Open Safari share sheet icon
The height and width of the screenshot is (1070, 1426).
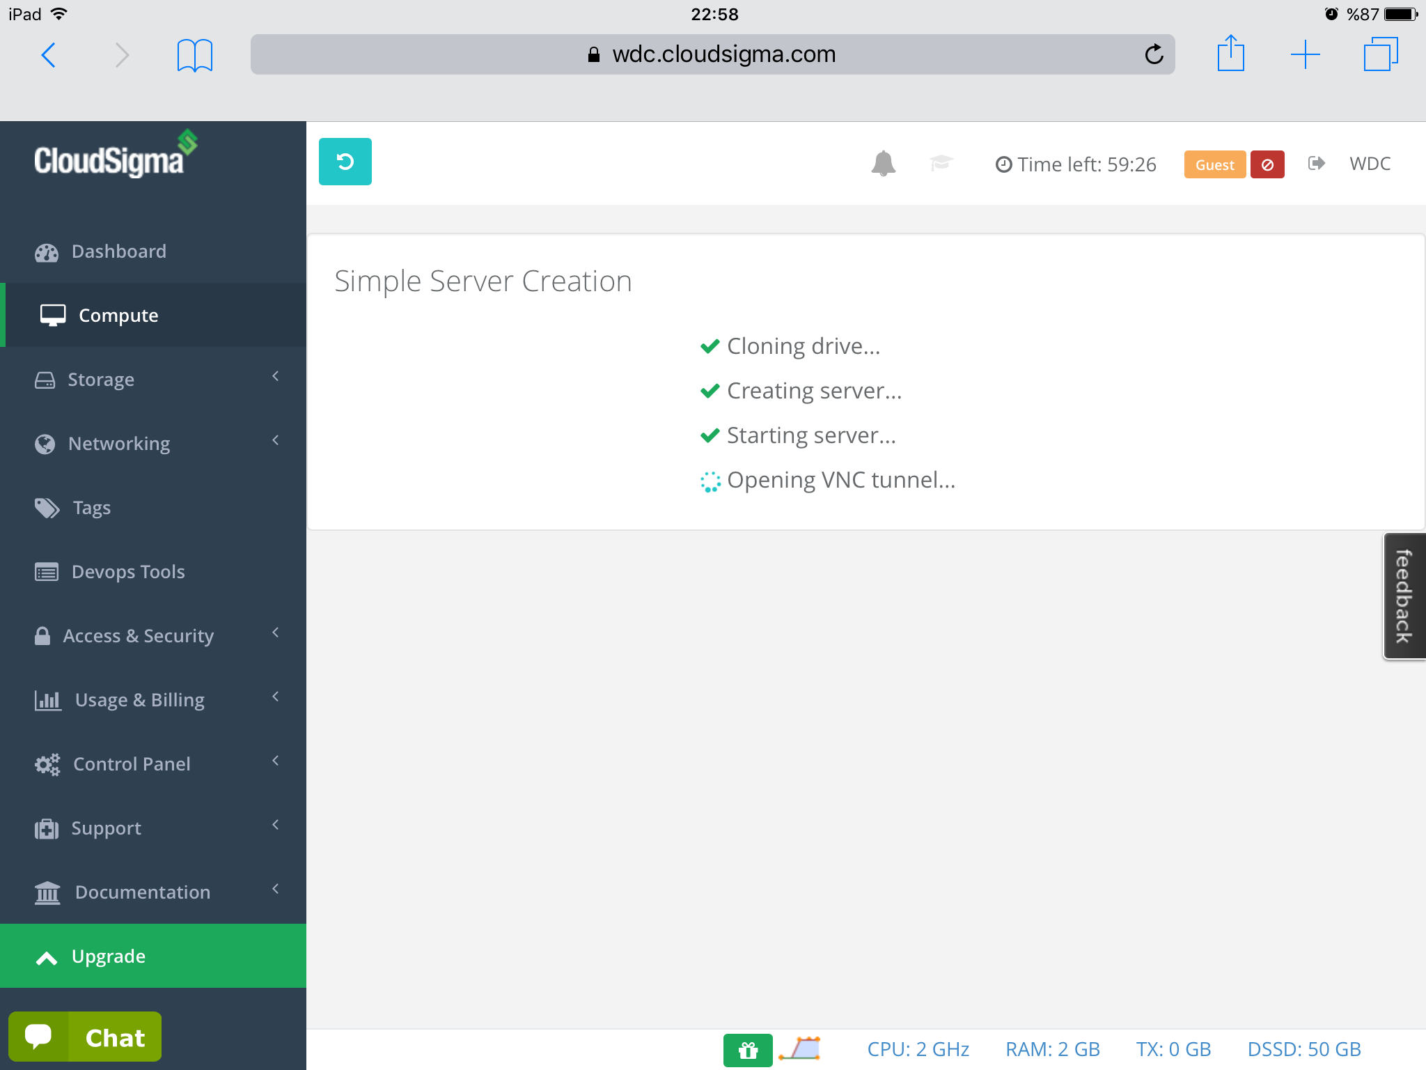1230,53
